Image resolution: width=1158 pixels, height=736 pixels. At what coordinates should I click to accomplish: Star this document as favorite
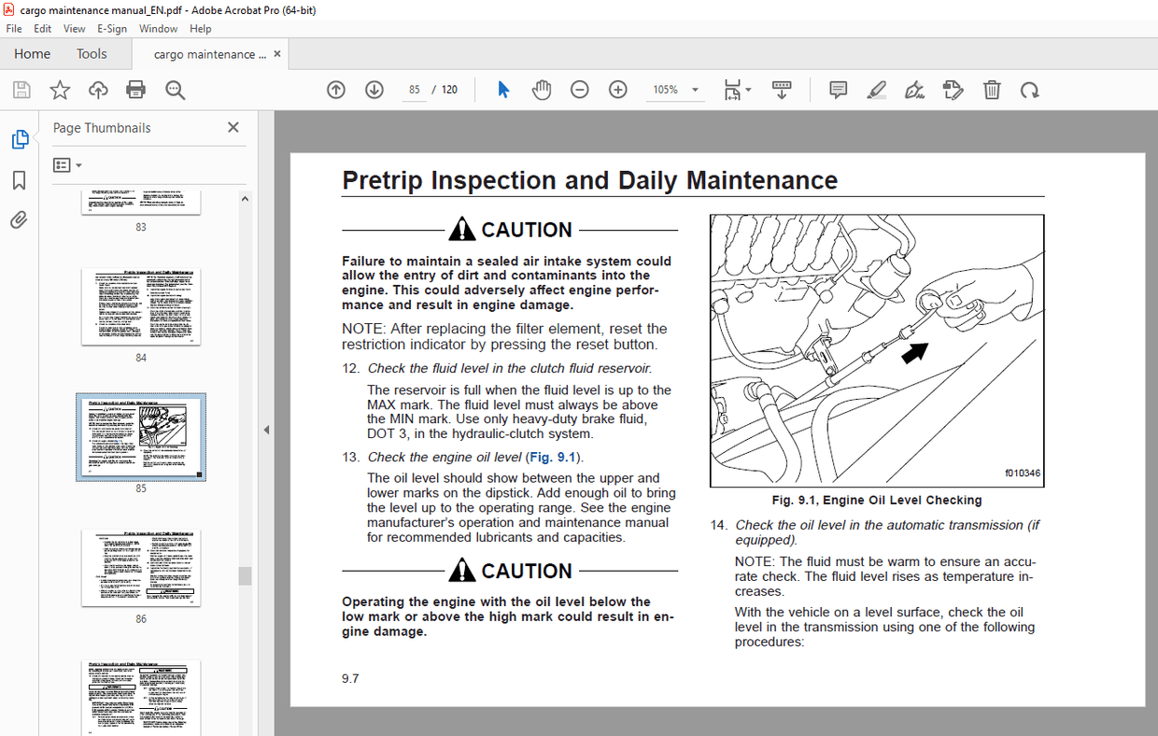coord(59,89)
